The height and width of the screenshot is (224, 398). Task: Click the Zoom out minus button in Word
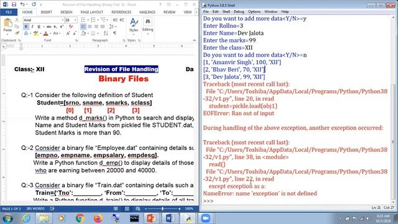tap(146, 209)
